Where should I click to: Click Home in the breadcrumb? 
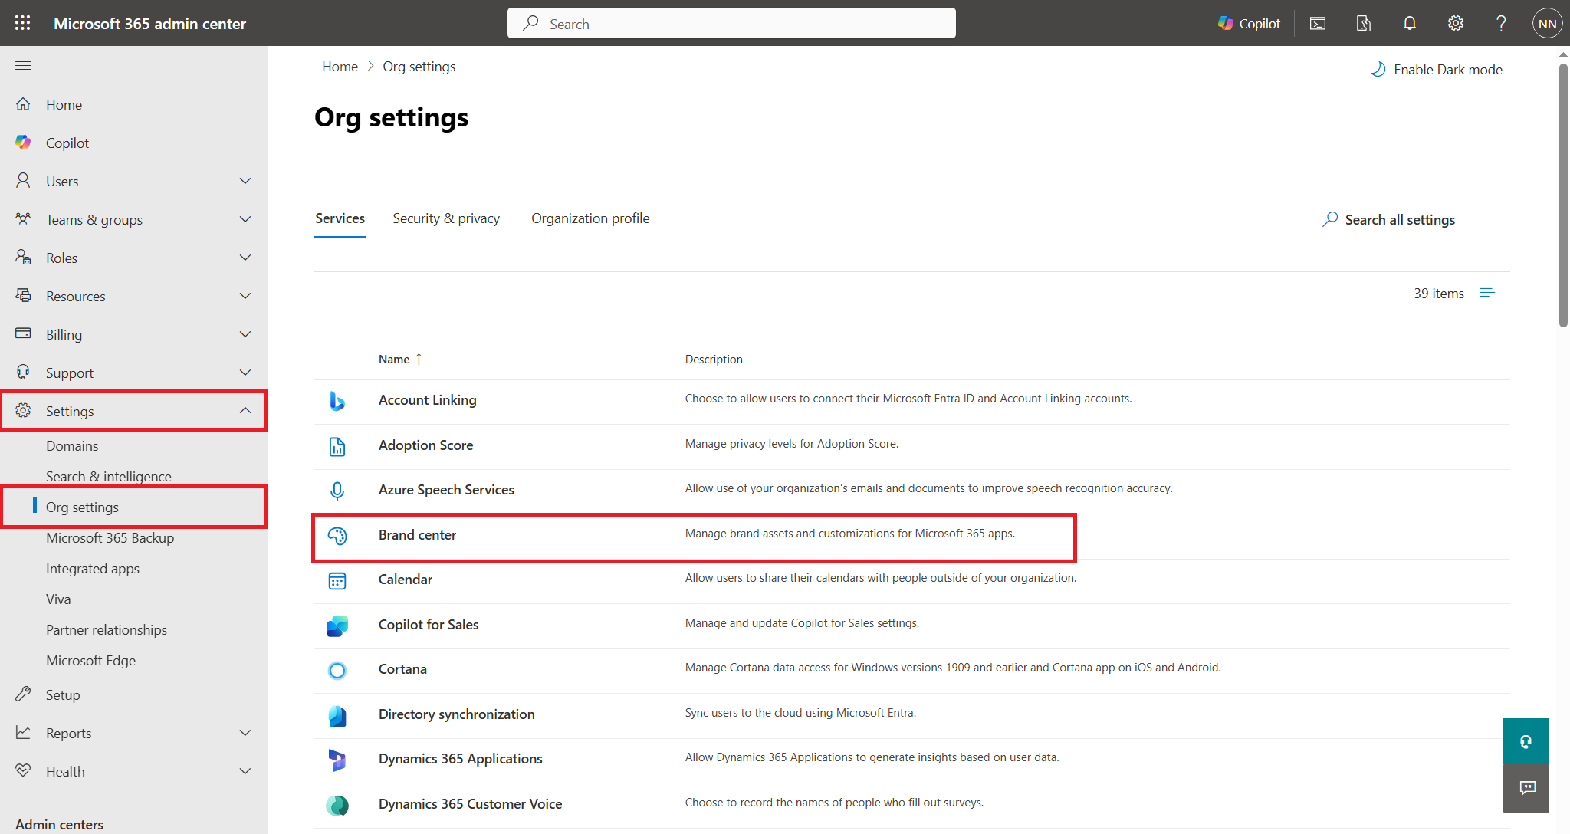coord(340,67)
